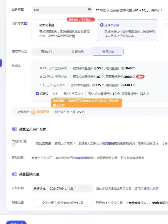Click the 计划名称 text field
Screen dimensions: 168x224
62,188
